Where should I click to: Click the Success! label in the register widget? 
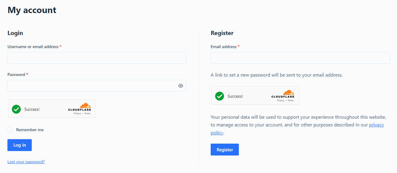coord(235,96)
